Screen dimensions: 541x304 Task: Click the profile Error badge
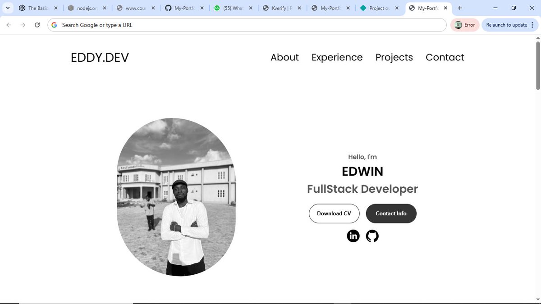pyautogui.click(x=465, y=25)
